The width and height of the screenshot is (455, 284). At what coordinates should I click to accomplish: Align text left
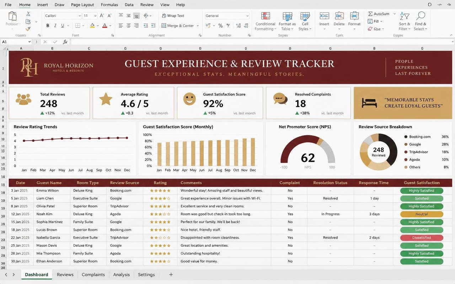pyautogui.click(x=121, y=26)
